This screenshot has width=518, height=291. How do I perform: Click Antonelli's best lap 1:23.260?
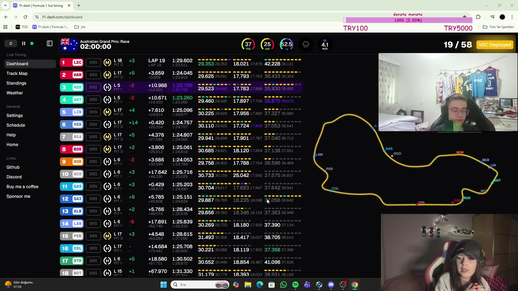(x=182, y=98)
